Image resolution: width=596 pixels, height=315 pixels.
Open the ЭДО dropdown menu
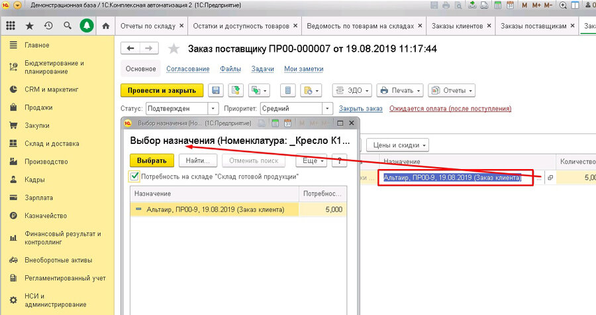(352, 91)
